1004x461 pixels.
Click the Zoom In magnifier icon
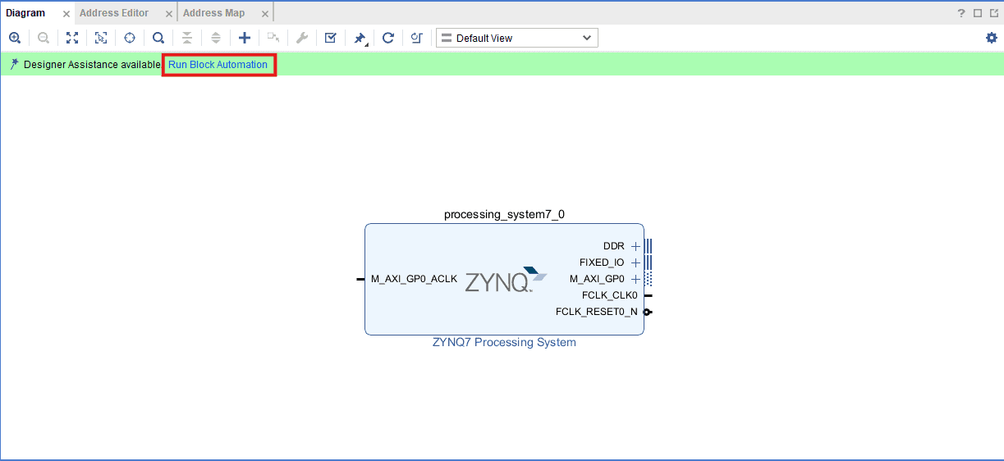[14, 38]
